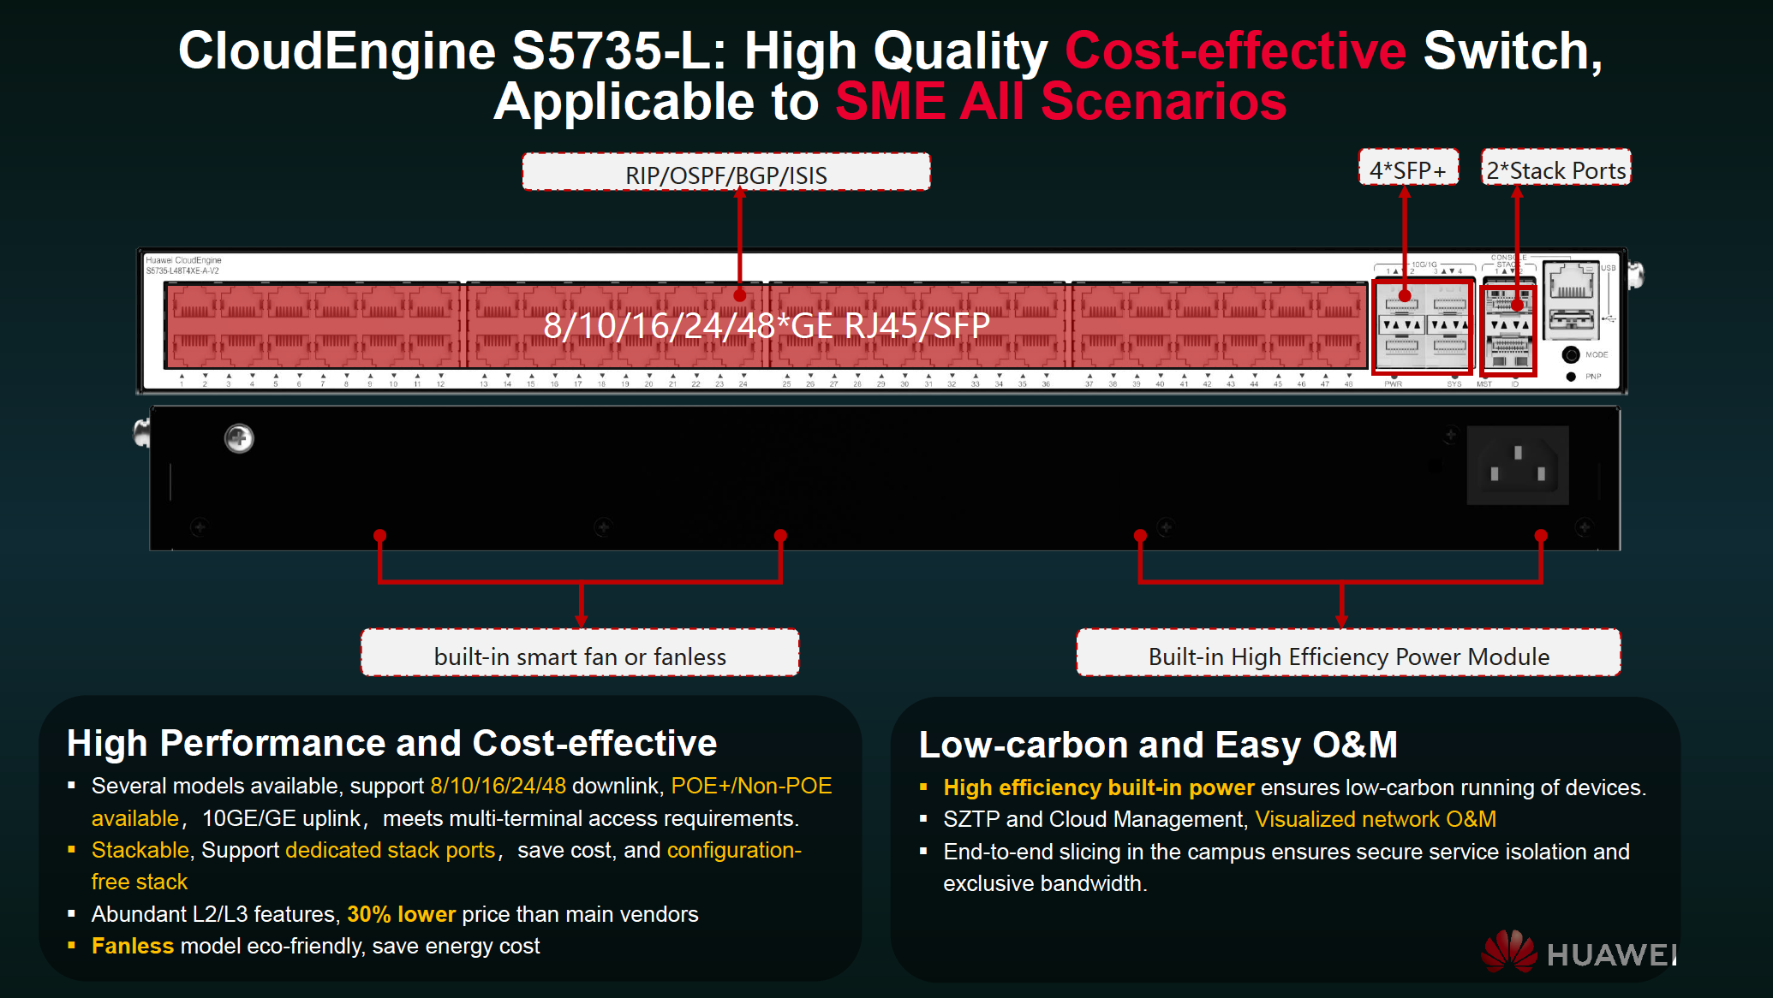Viewport: 1773px width, 998px height.
Task: Click the stack port group on switch
Action: [x=1508, y=330]
